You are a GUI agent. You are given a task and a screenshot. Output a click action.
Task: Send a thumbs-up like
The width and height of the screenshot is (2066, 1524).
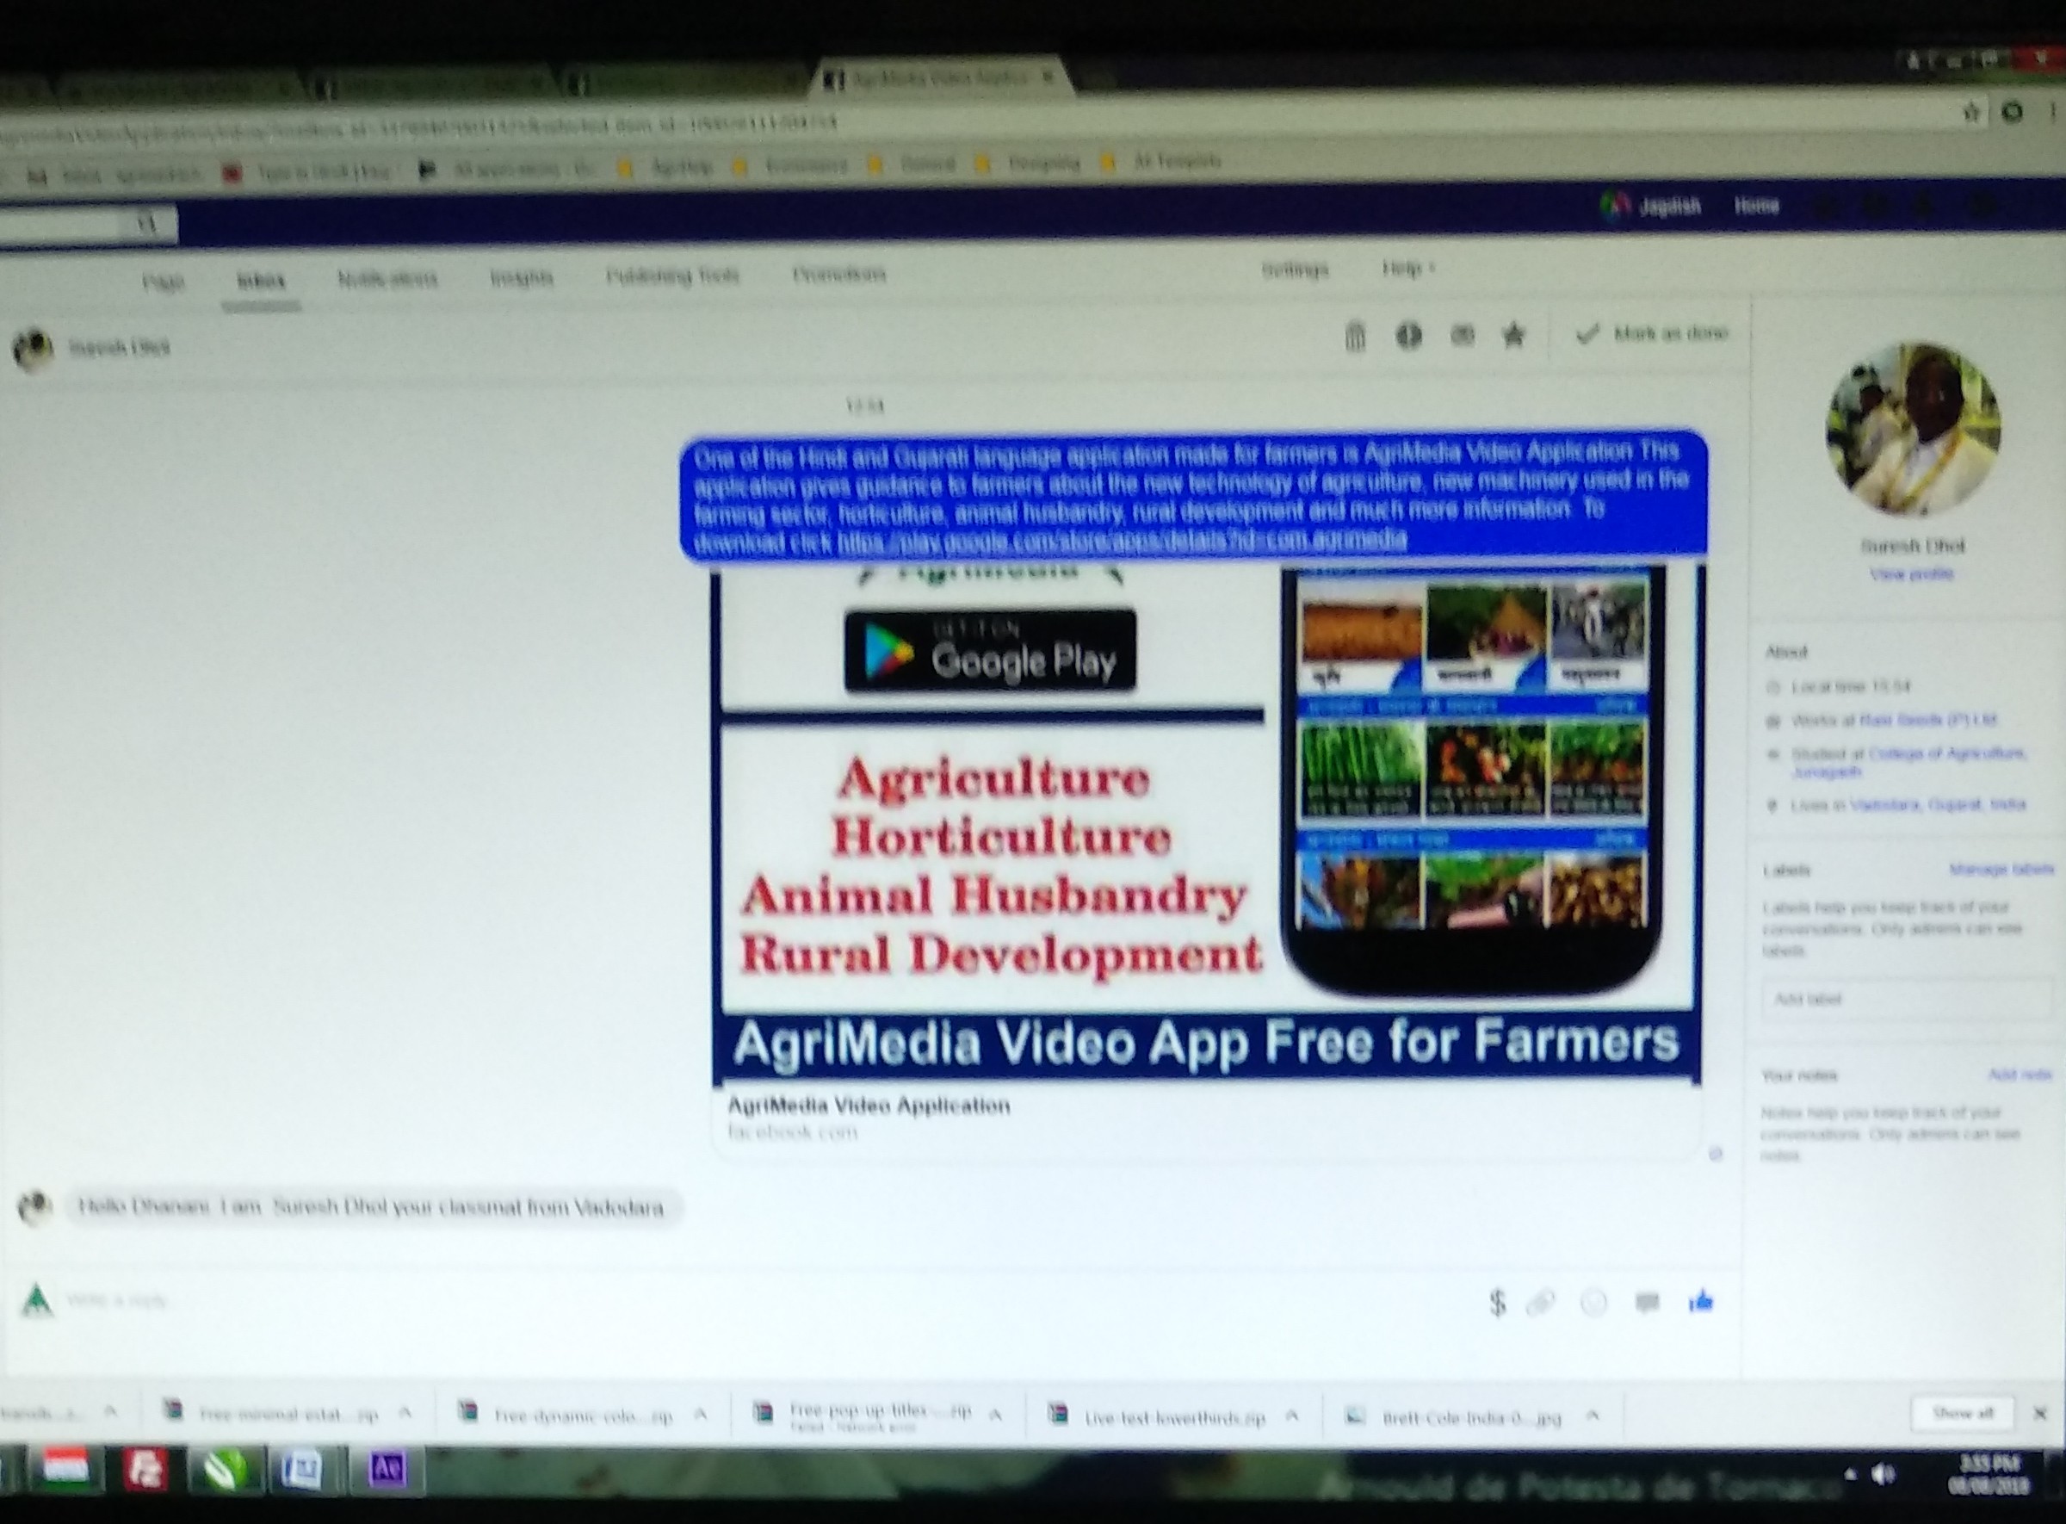click(1701, 1301)
